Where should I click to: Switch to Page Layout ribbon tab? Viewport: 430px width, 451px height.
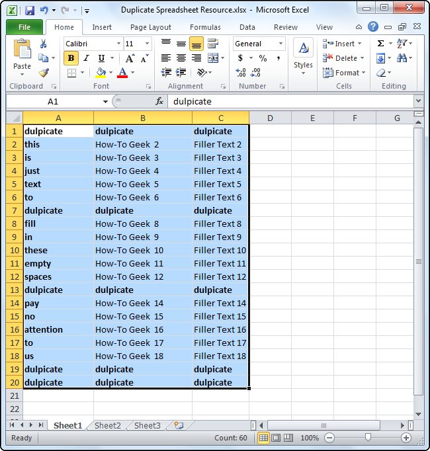pos(151,27)
